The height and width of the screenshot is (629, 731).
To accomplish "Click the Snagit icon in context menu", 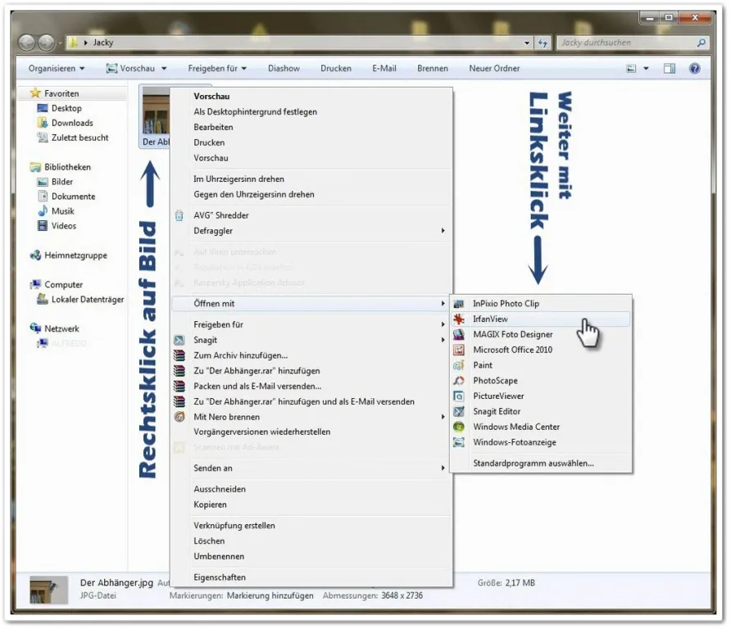I will point(179,340).
